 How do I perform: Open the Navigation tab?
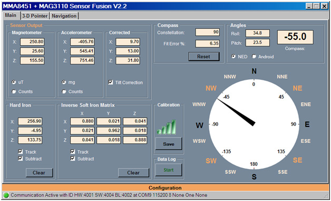point(64,16)
